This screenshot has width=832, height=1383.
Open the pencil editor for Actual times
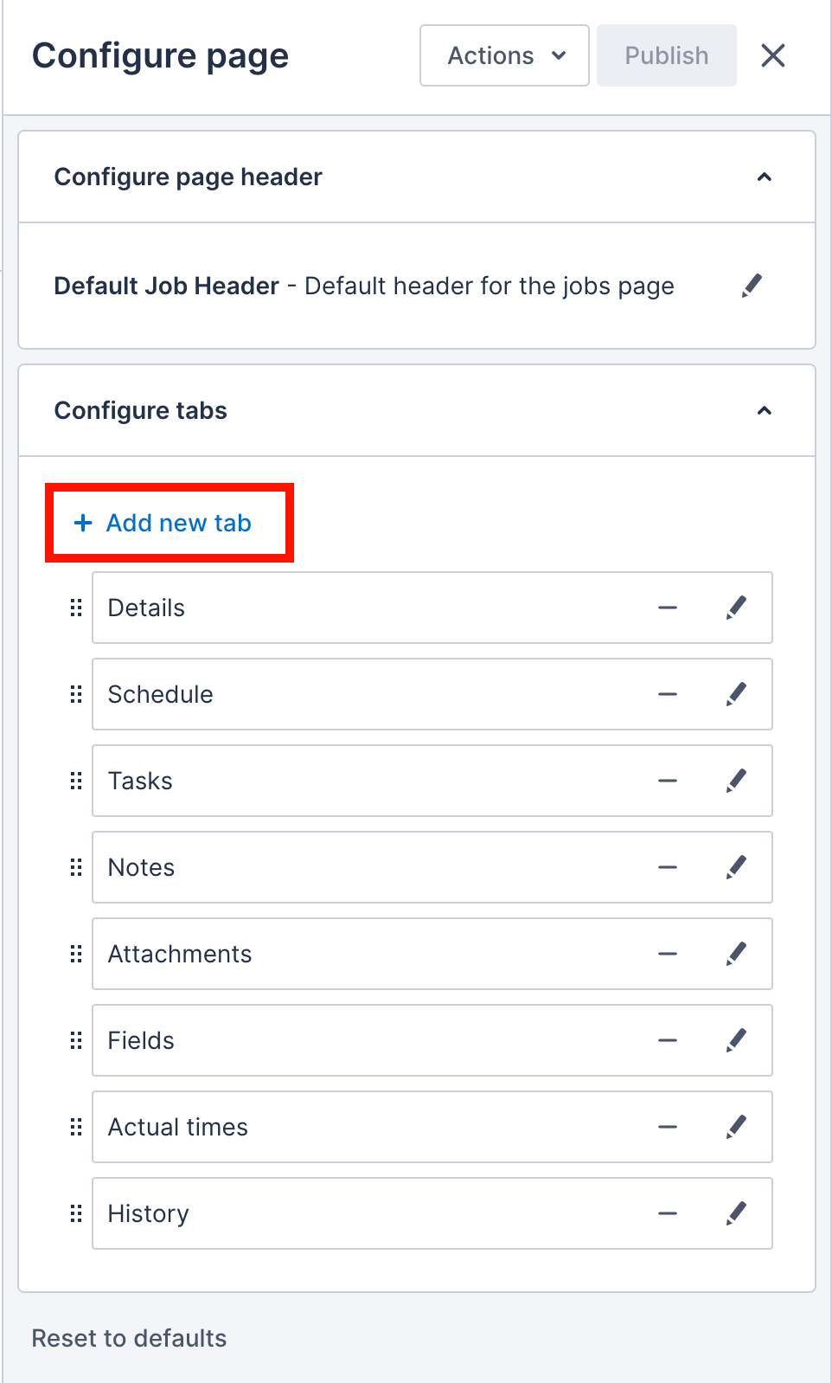point(737,1127)
